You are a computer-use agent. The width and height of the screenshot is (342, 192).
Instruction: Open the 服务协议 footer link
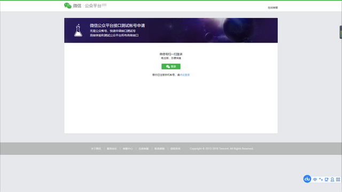tap(112, 149)
